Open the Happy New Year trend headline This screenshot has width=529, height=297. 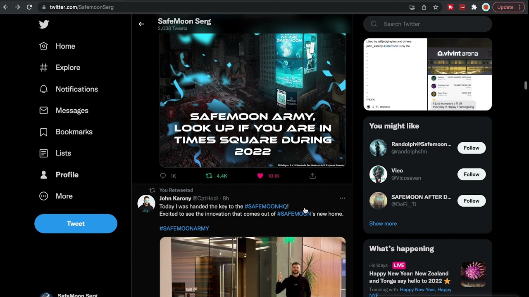tap(410, 277)
